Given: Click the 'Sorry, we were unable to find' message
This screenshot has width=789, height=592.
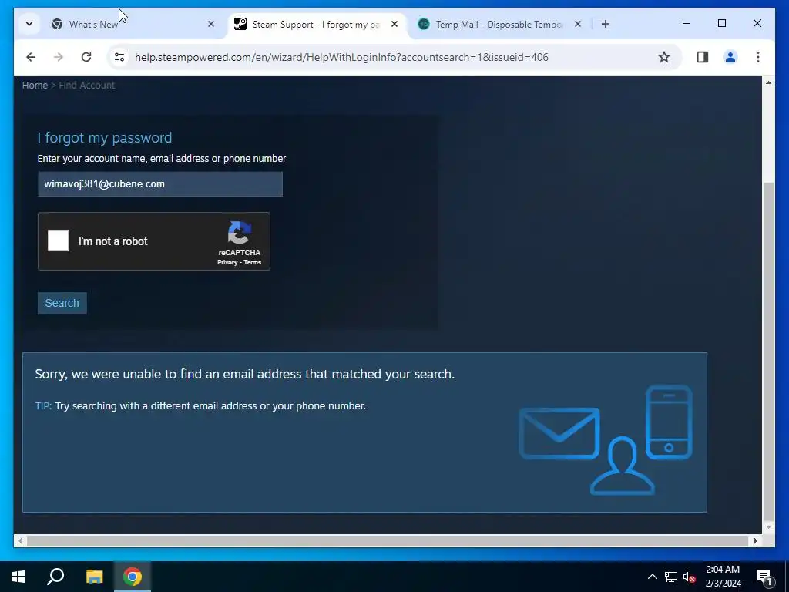Looking at the screenshot, I should [244, 374].
